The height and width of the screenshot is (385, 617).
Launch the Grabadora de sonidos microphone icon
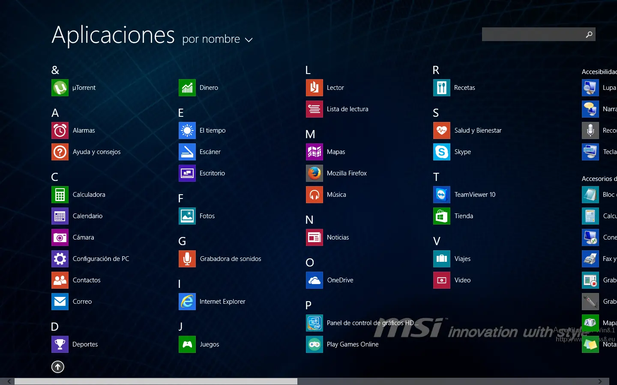click(187, 259)
